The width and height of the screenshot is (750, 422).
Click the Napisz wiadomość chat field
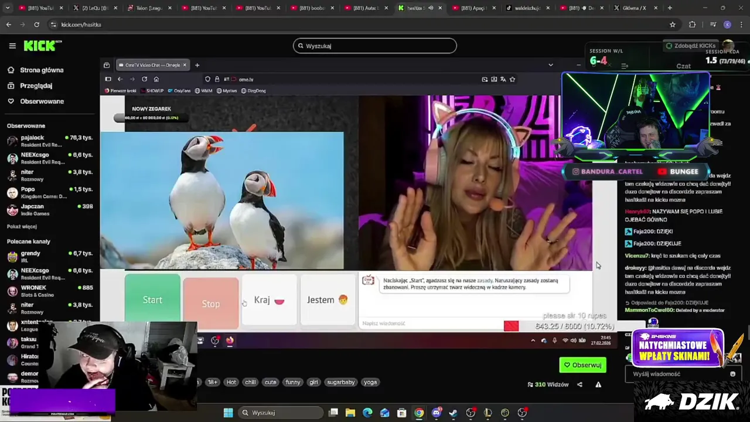coord(431,324)
